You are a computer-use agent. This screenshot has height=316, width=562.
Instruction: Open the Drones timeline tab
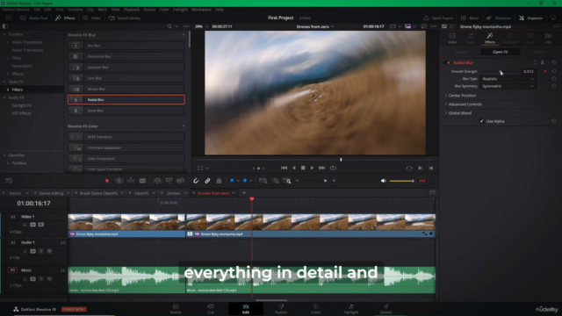tap(173, 193)
